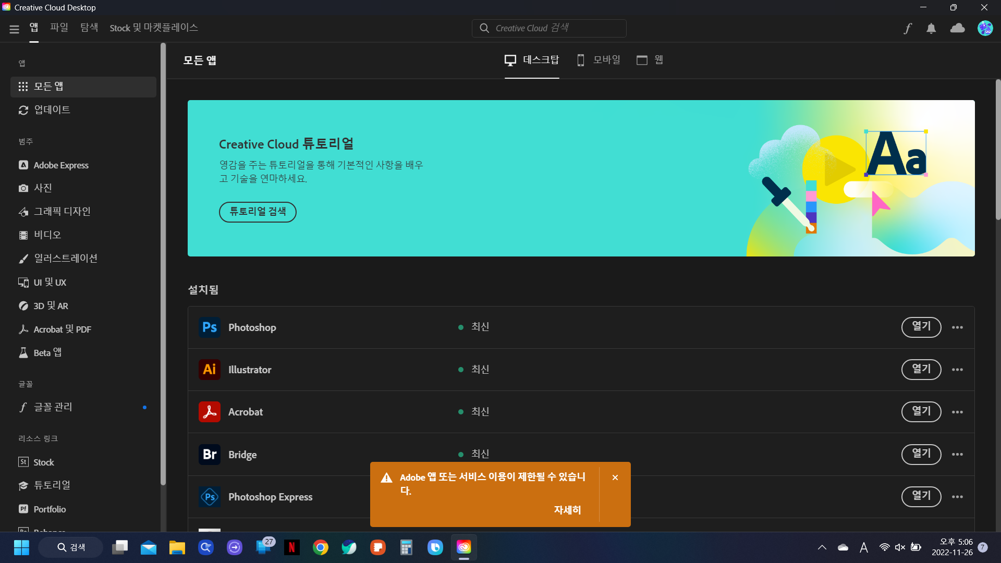Click the 튜토리얼 검색 button

[258, 211]
